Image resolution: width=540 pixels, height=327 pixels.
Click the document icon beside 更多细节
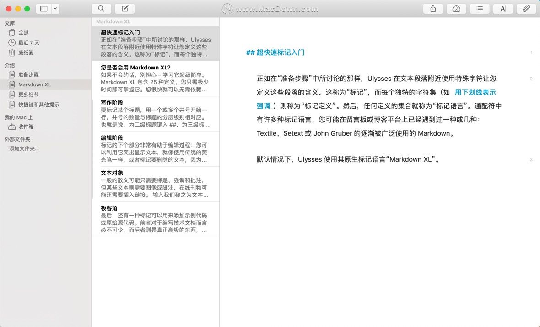click(x=12, y=95)
